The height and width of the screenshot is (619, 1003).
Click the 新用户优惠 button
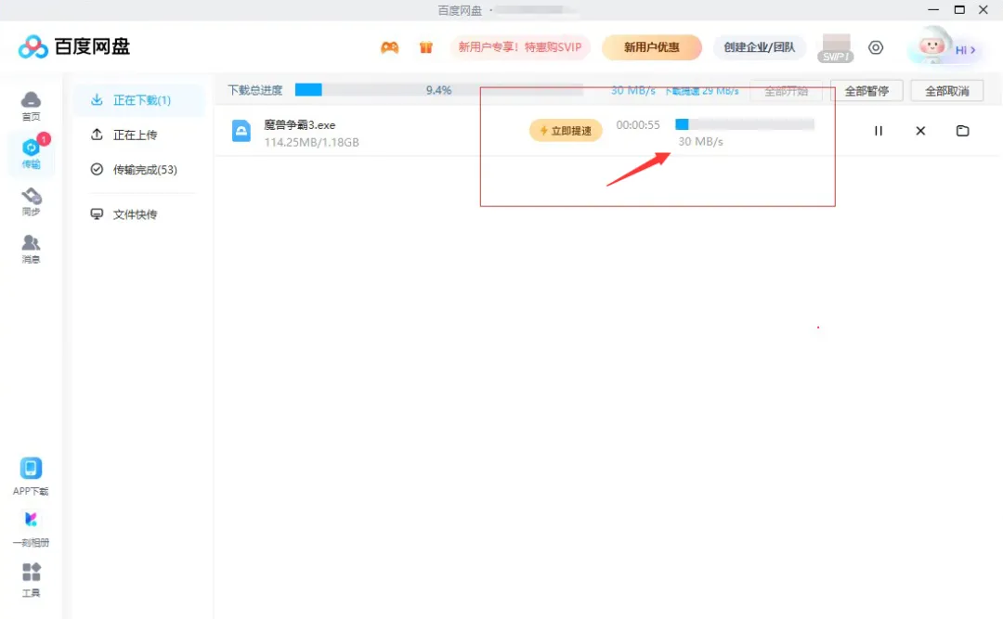point(652,47)
